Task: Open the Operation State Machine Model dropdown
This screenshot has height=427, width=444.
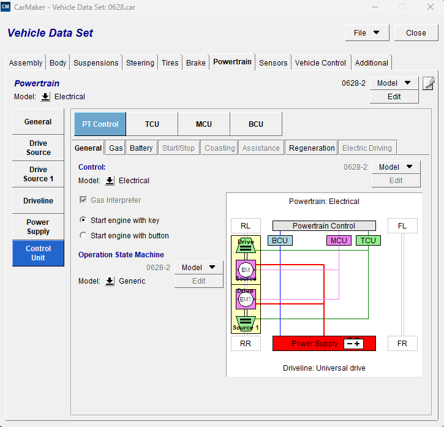Action: [x=198, y=268]
